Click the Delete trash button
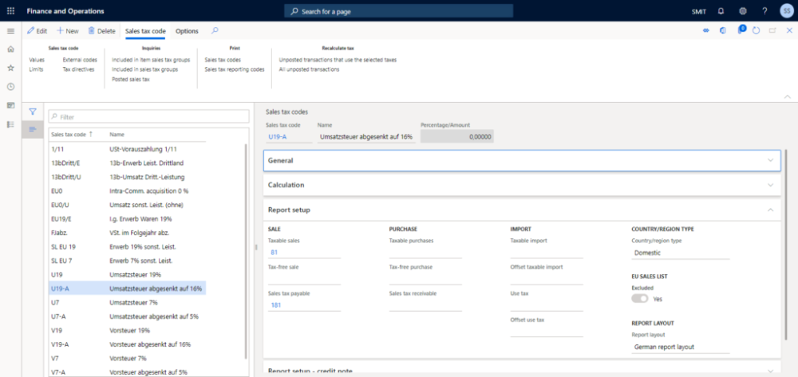The width and height of the screenshot is (798, 377). click(101, 30)
